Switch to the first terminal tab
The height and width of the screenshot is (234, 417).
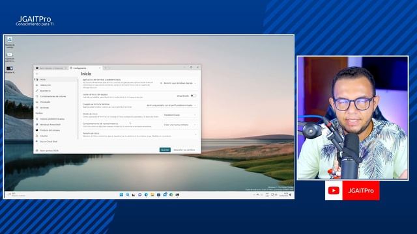pos(51,68)
